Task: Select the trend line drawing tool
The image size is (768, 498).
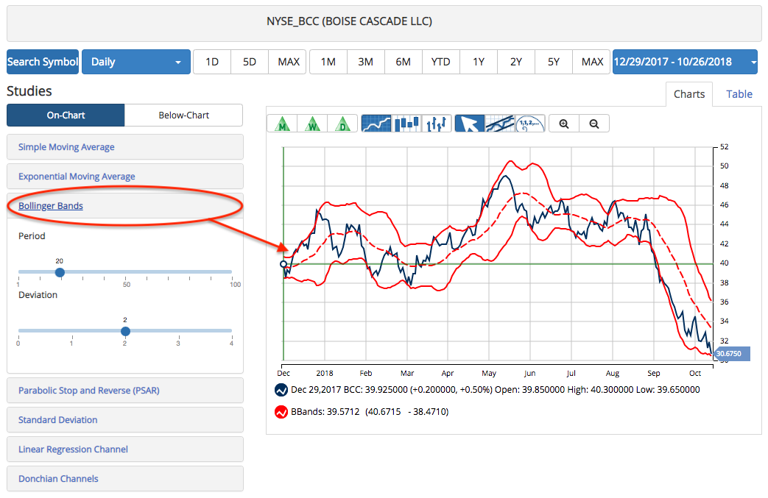Action: pos(500,124)
